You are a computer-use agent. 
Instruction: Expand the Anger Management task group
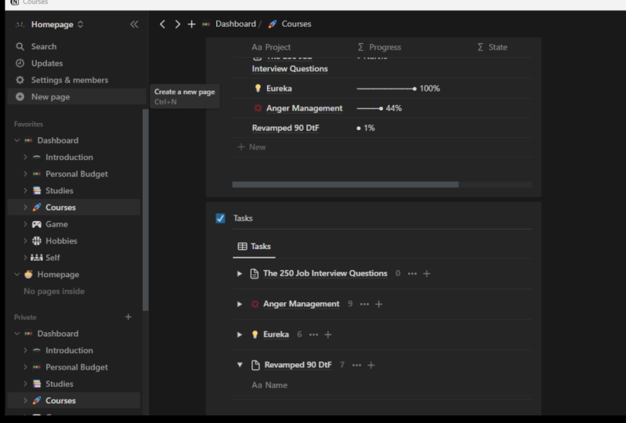pyautogui.click(x=240, y=304)
